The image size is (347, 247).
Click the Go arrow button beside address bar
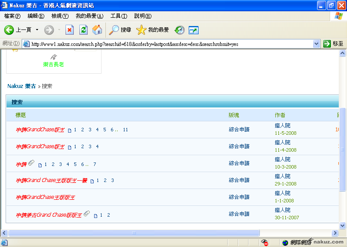point(327,44)
